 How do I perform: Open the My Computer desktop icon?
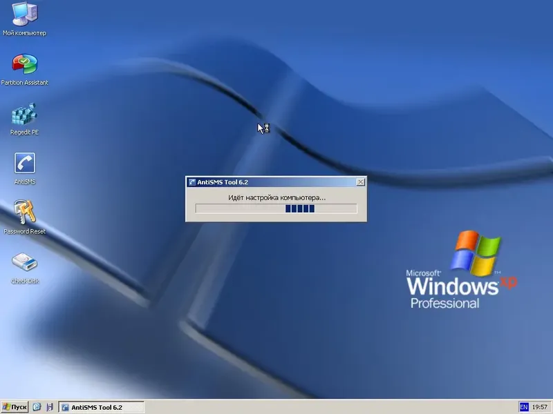click(24, 19)
